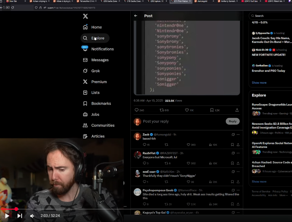Open 'NEW FORTNITE UPDATE!' live space
The image size is (292, 222).
click(268, 55)
